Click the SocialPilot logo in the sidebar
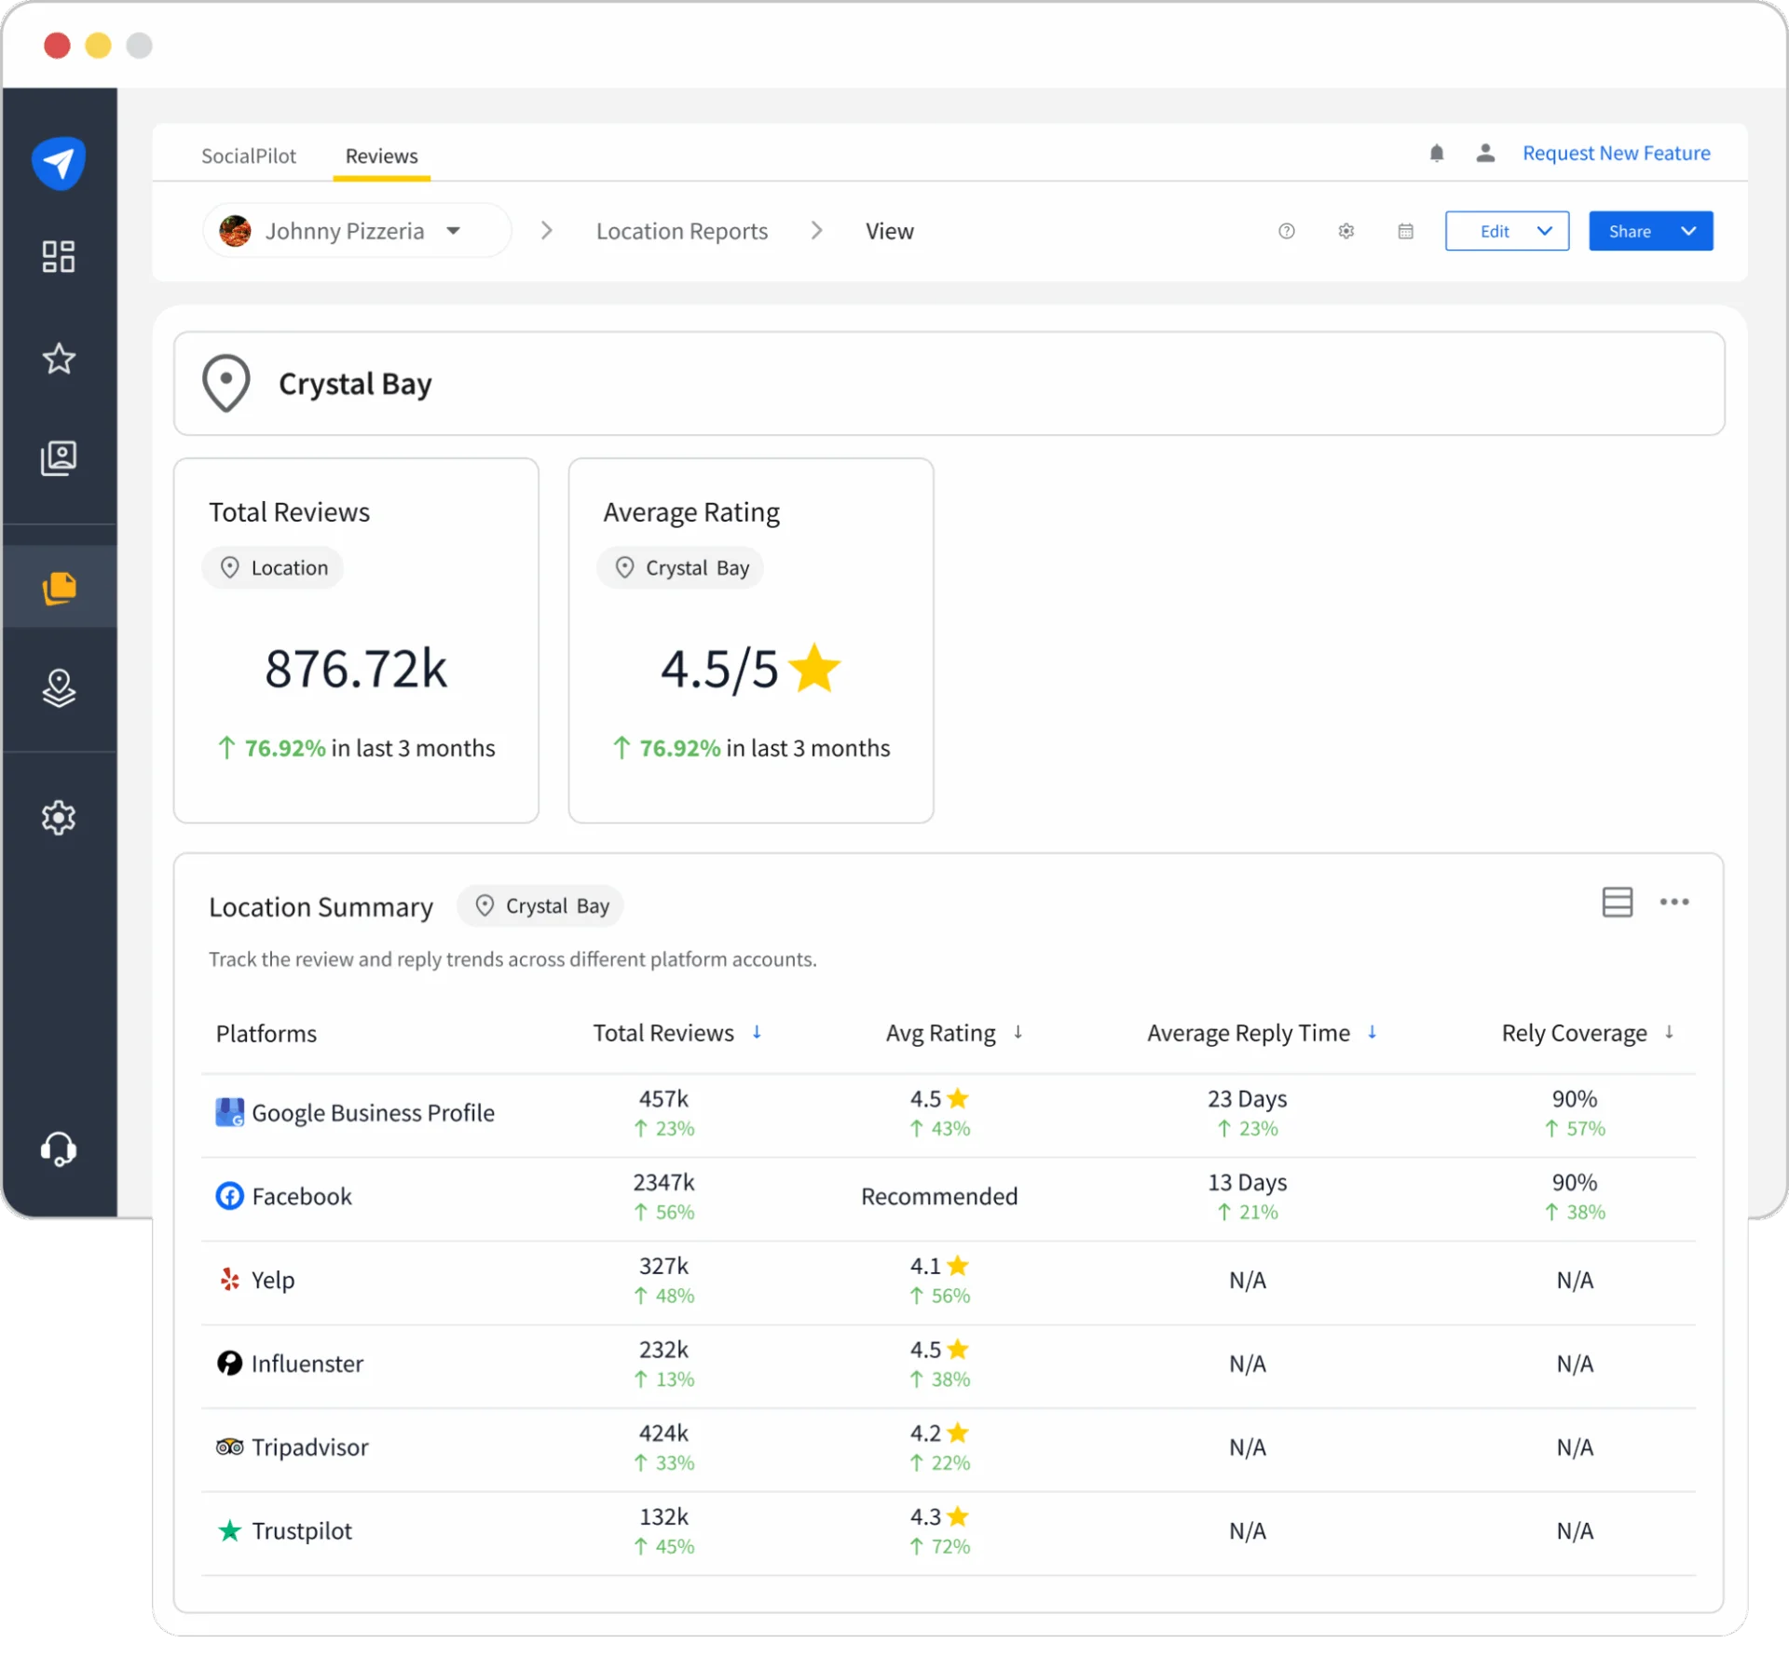Viewport: 1789px width, 1657px height. tap(59, 162)
